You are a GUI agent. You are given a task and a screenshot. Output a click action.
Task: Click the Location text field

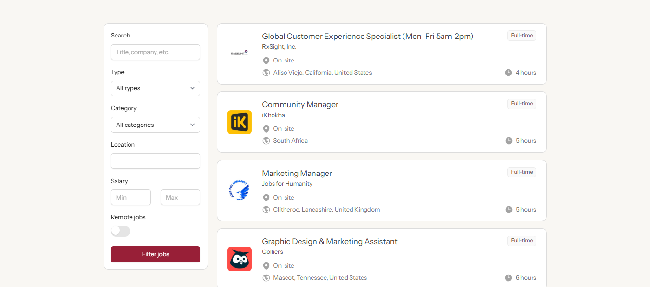[155, 161]
